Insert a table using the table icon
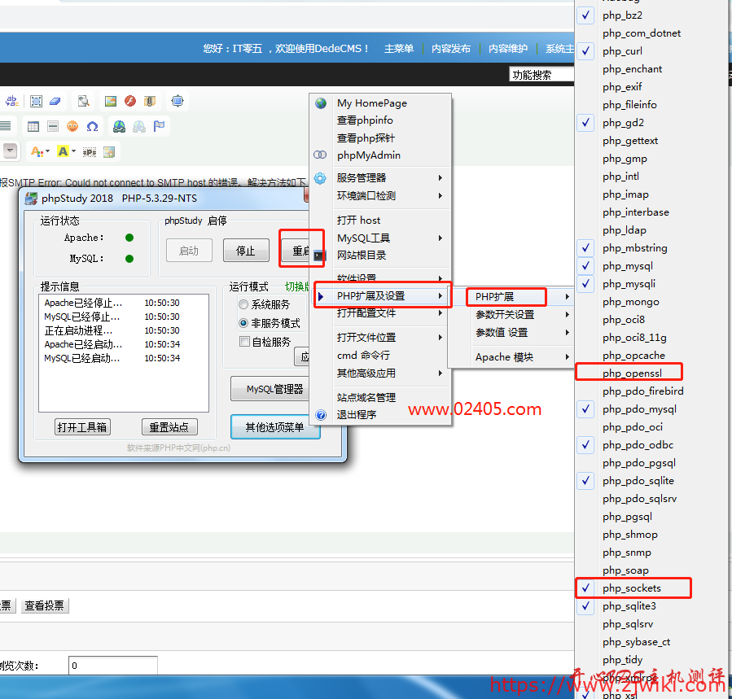The width and height of the screenshot is (732, 699). (32, 126)
